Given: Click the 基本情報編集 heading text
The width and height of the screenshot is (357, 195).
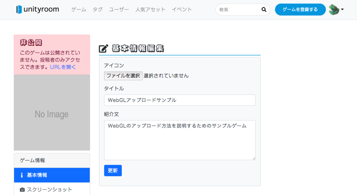Looking at the screenshot, I should point(138,48).
